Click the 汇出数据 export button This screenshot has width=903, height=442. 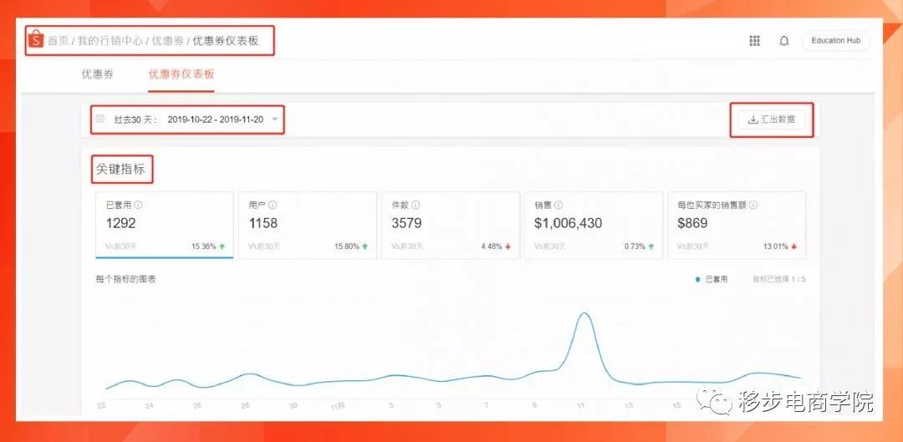[771, 119]
